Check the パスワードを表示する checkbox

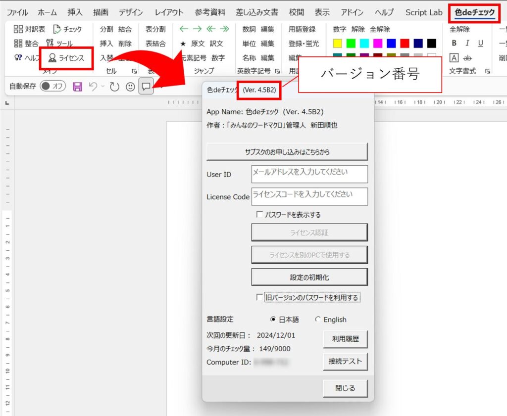(259, 215)
